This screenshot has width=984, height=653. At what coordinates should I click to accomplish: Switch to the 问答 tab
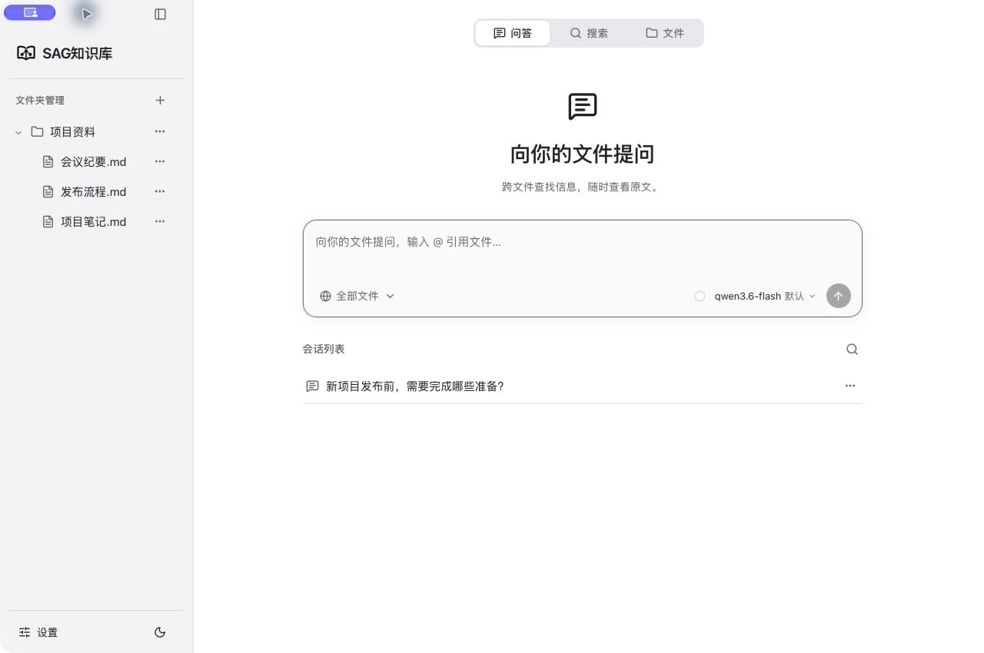click(x=513, y=33)
